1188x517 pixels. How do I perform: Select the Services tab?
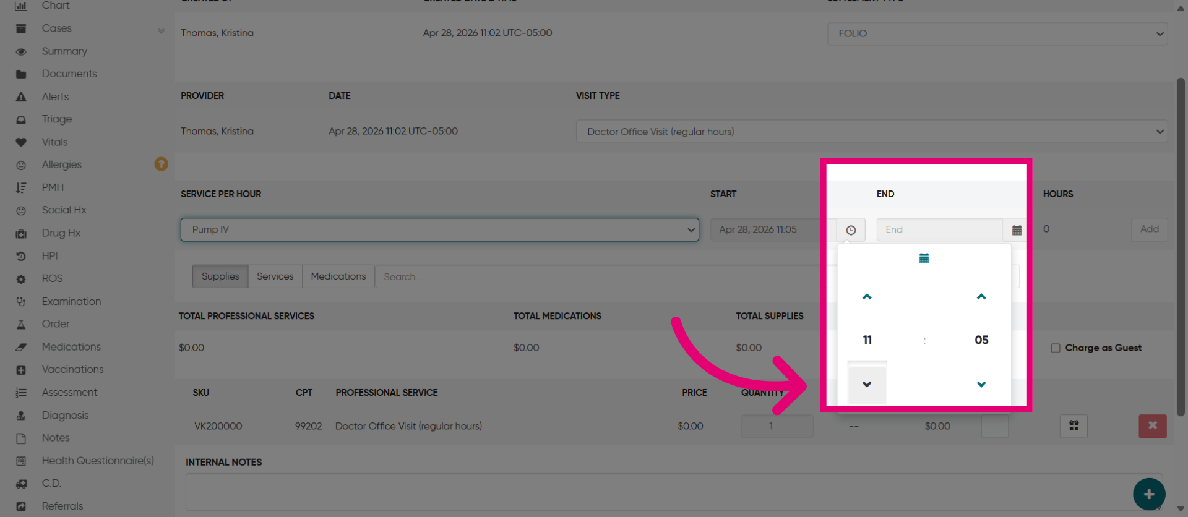[x=275, y=276]
